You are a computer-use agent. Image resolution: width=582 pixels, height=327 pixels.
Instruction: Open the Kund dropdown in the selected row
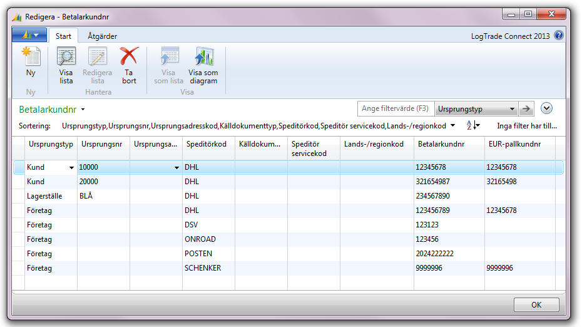[x=71, y=168]
